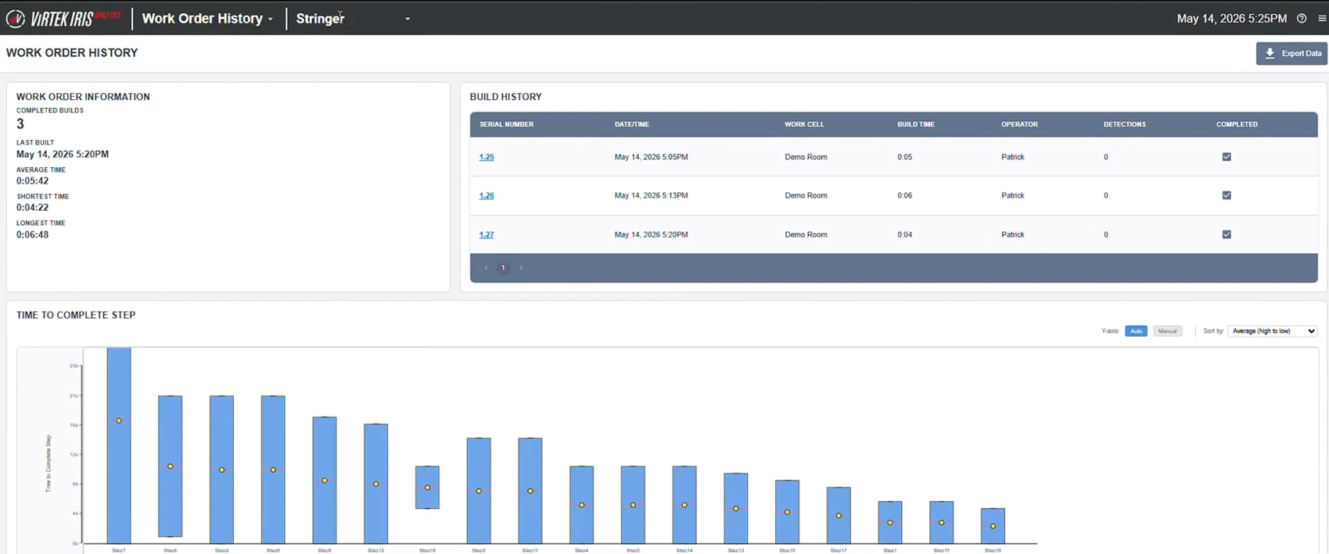Click the Step6 bar in chart

coord(171,466)
